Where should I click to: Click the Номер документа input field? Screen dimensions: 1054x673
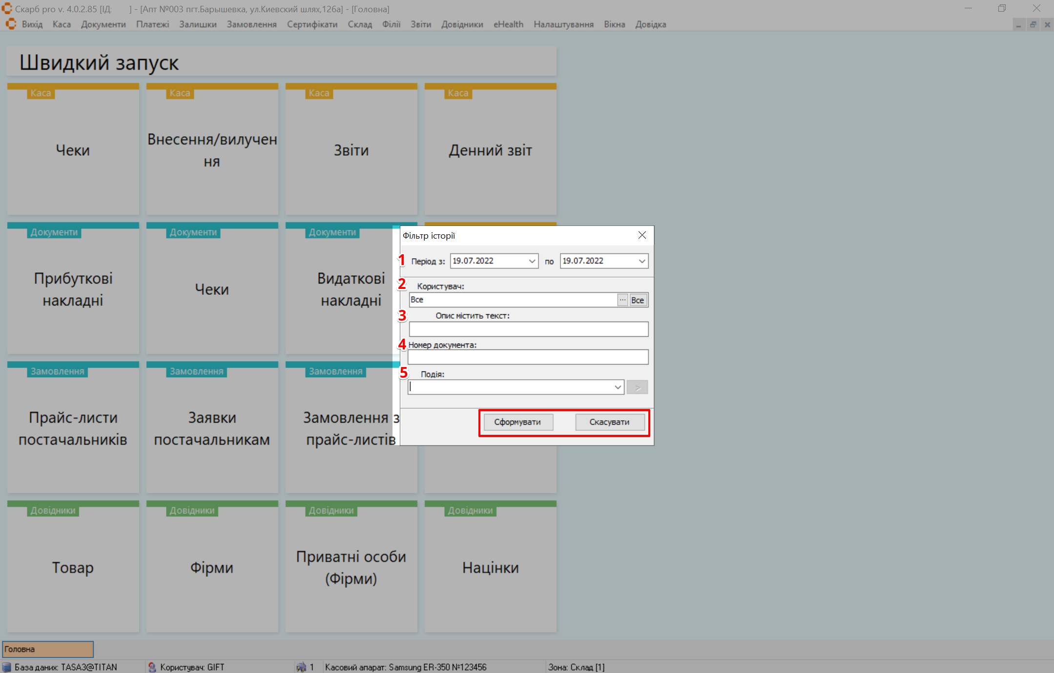point(528,358)
